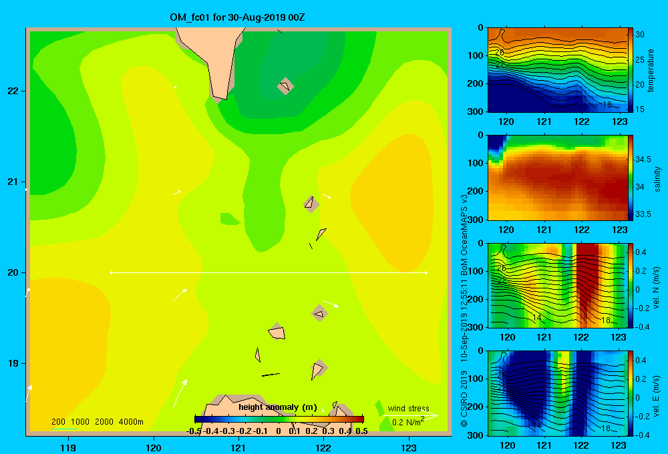Viewport: 668px width, 454px height.
Task: Click the "wind stress" legend label
Action: coord(409,409)
